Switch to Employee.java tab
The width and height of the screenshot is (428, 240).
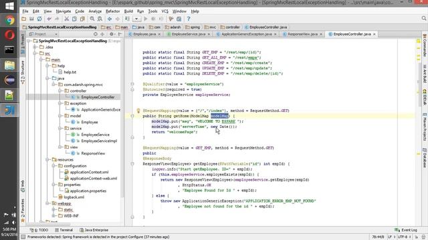pyautogui.click(x=144, y=34)
